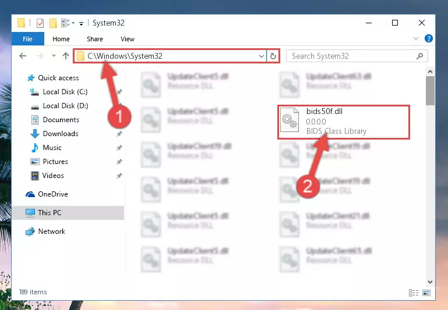Open the Customize Quick Access Toolbar dropdown

(82, 24)
